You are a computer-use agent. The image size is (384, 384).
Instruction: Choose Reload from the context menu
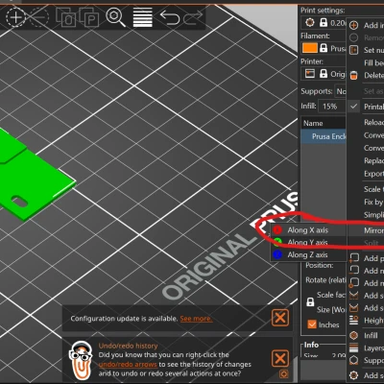click(x=366, y=122)
